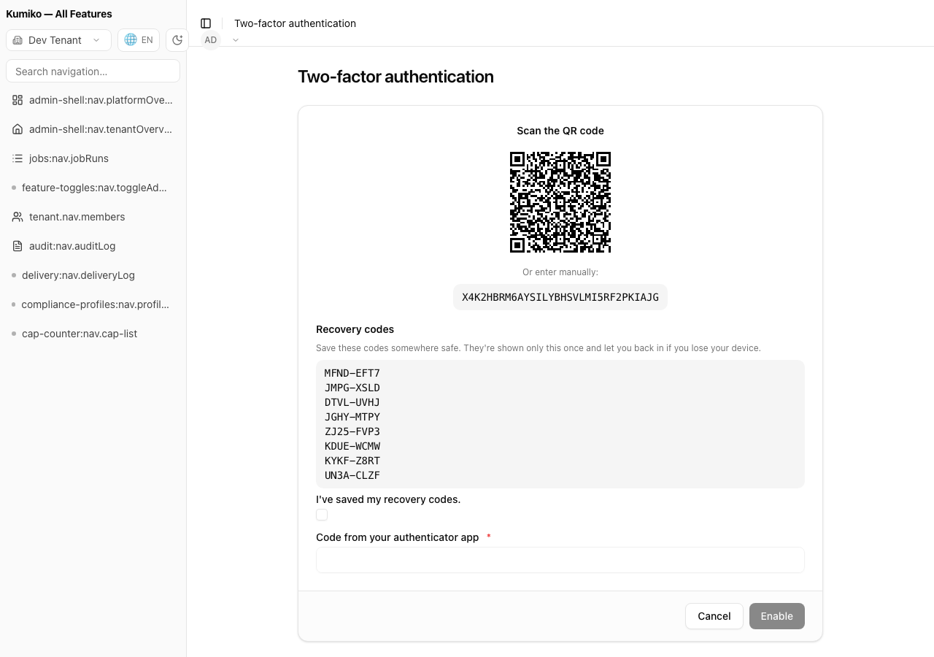Viewport: 934px width, 657px height.
Task: Navigate to tenant.nav.members
Action: [93, 217]
